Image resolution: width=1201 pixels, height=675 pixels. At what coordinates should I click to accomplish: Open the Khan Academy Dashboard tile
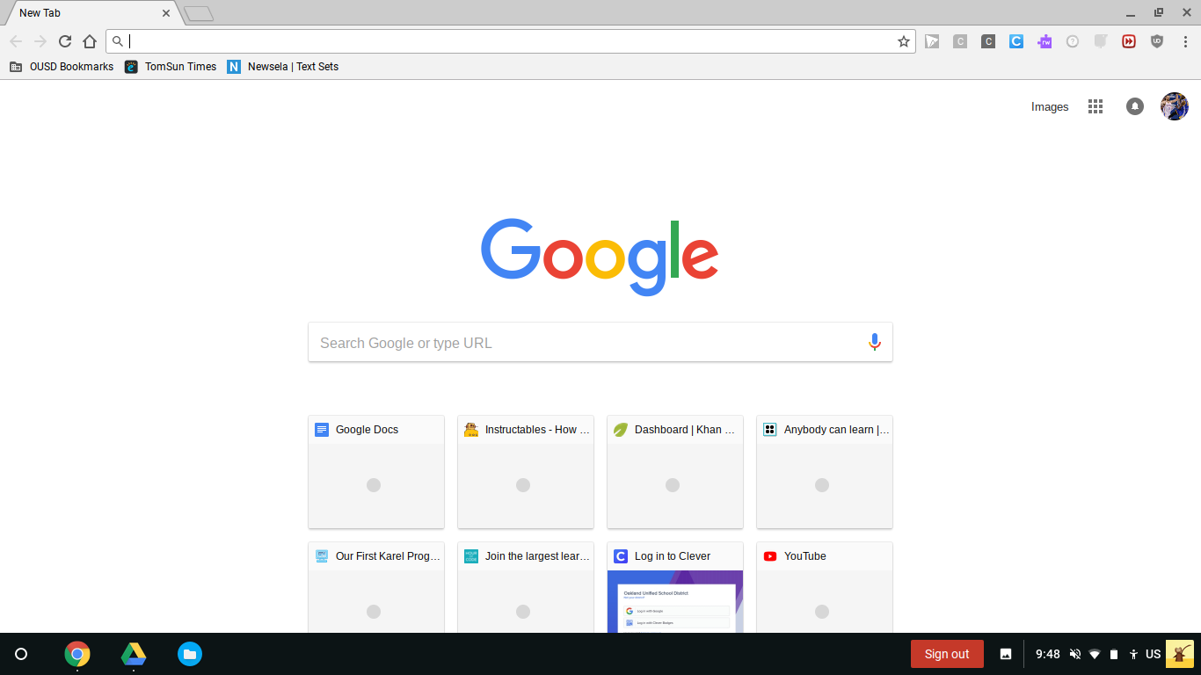675,472
